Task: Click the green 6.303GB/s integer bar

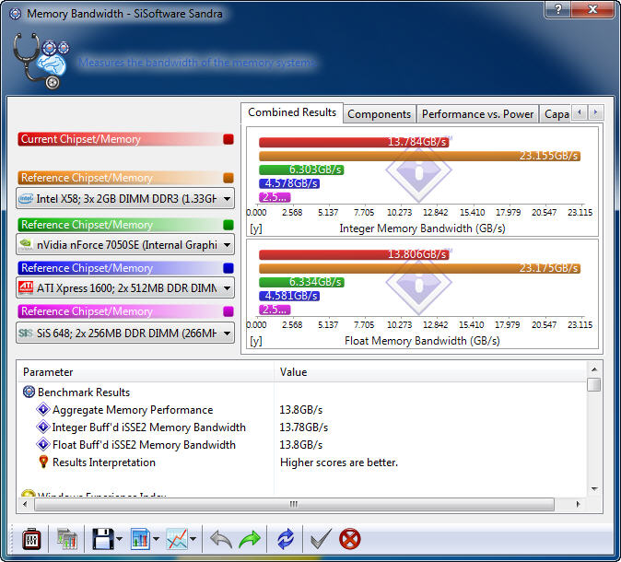Action: pos(301,170)
